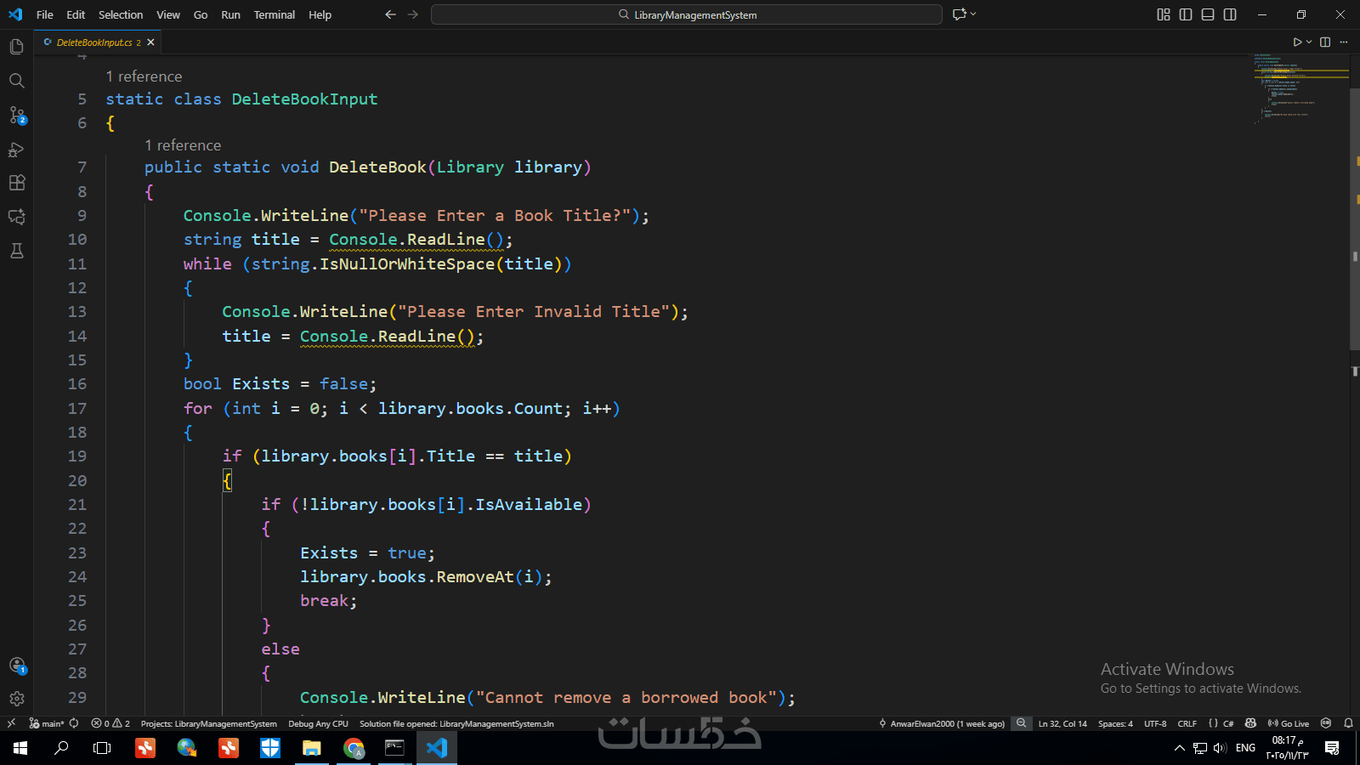Open Source Control view with 2 changes

[x=16, y=115]
